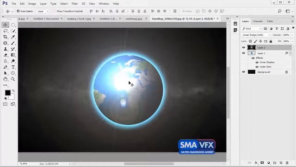Switch to the earthmap.jpg document tab
The image size is (296, 167).
[x=134, y=19]
